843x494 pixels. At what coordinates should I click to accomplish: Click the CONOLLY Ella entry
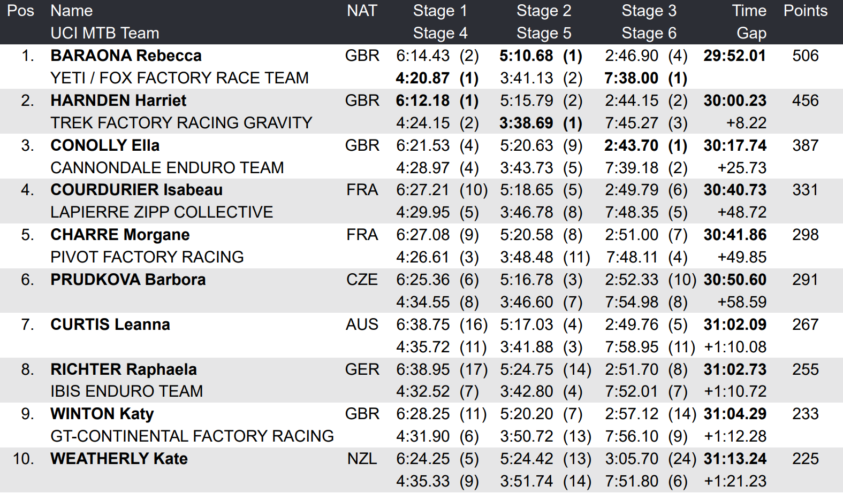[x=105, y=145]
